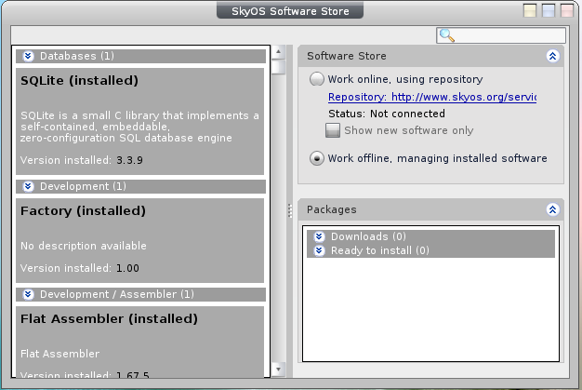Click the SkyOS Software Store title bar
The image size is (582, 390).
tap(290, 11)
